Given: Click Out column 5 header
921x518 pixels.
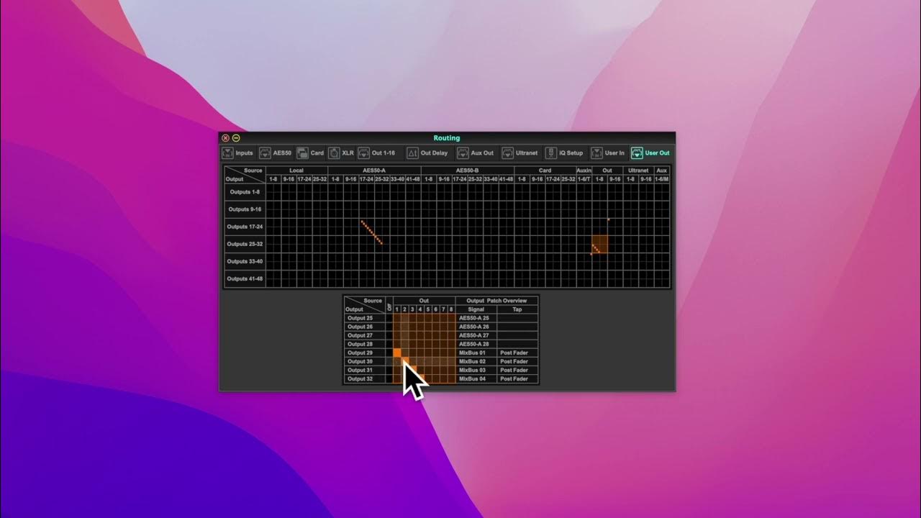Looking at the screenshot, I should [428, 309].
